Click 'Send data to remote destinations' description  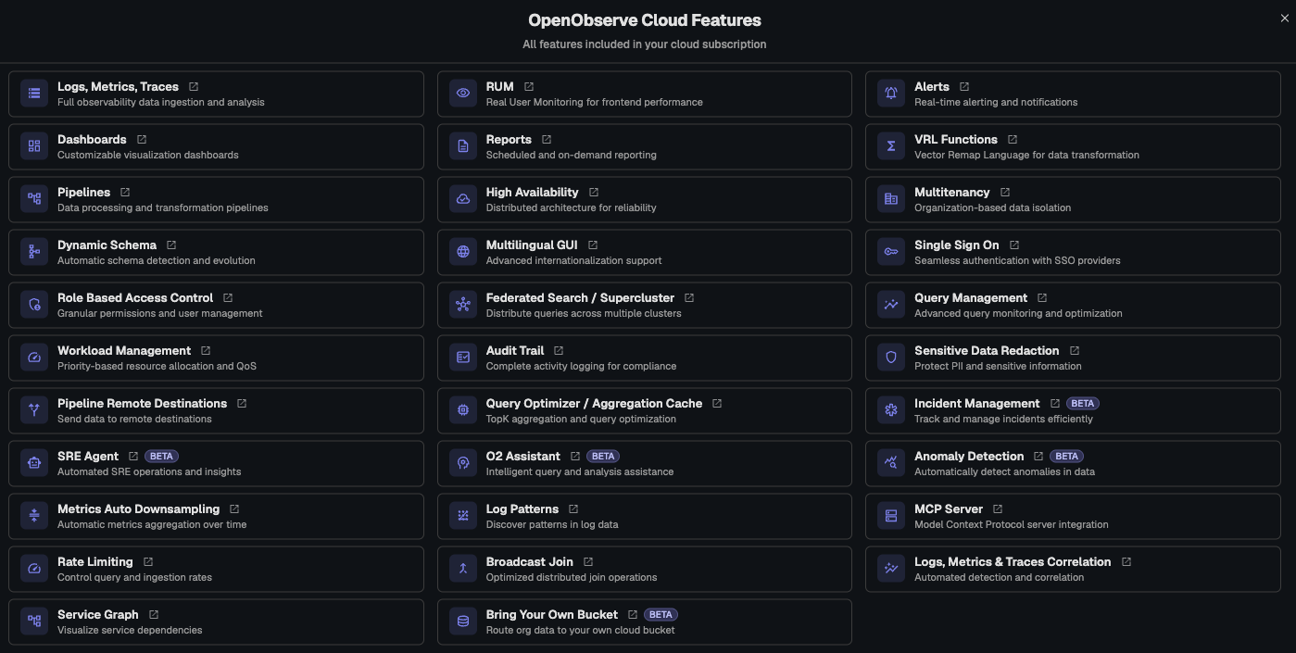134,420
